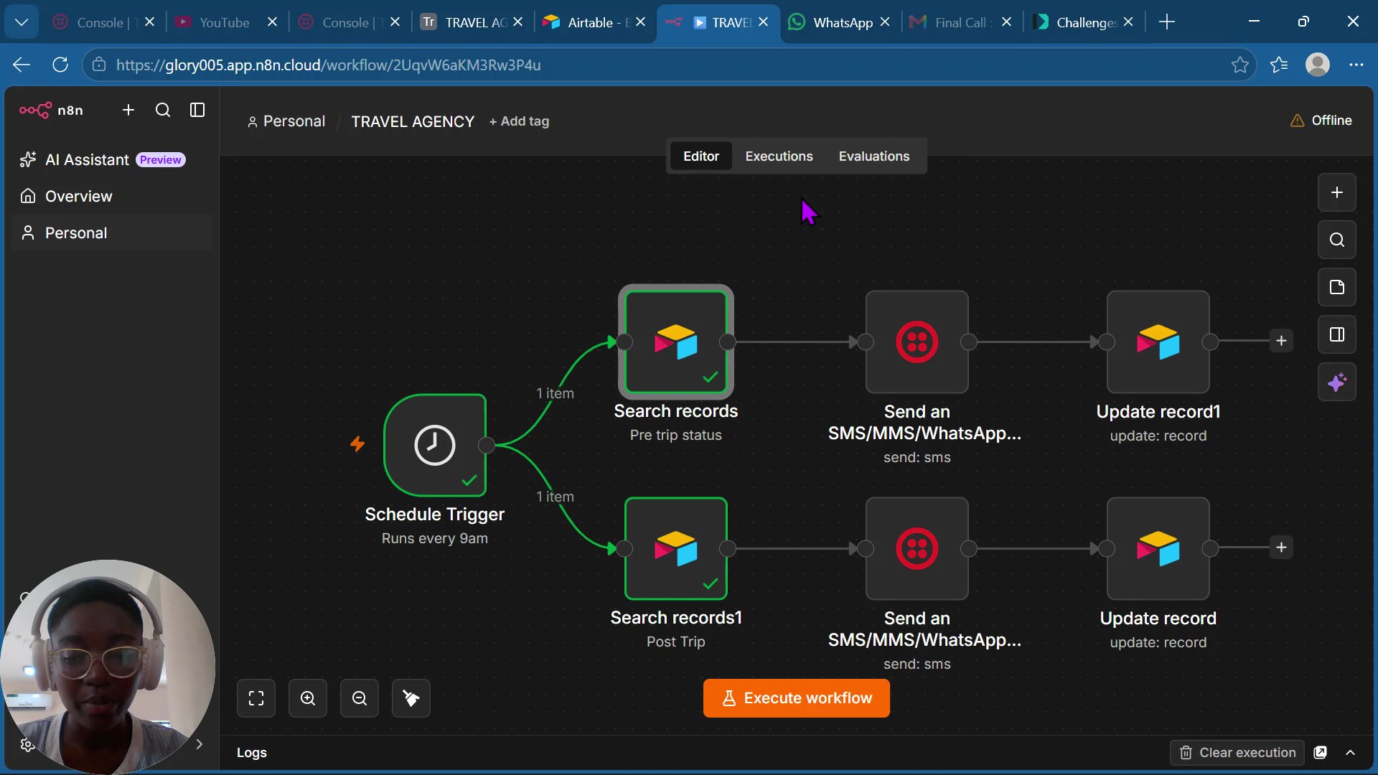Switch to the WhatsApp browser tab
The width and height of the screenshot is (1378, 775).
840,22
